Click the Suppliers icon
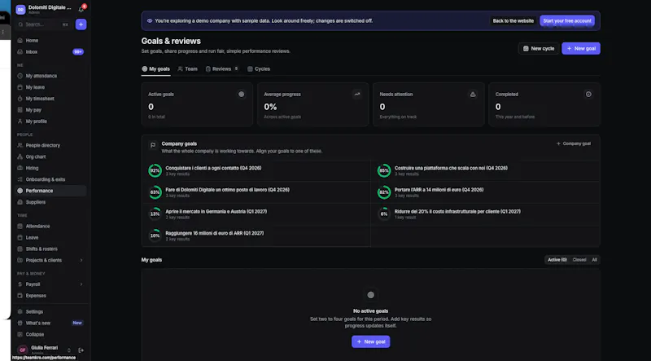Viewport: 651px width, 361px height. pyautogui.click(x=20, y=202)
